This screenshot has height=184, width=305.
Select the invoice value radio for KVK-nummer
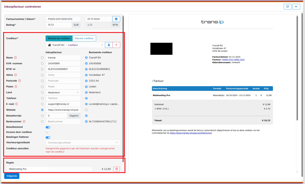(42, 64)
